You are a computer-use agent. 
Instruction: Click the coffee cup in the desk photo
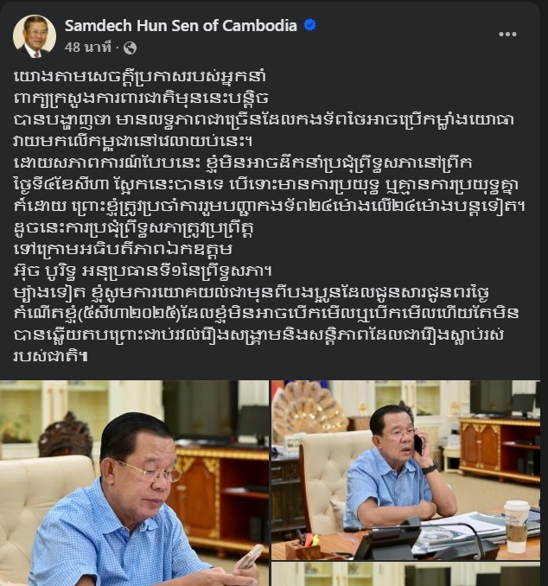[x=517, y=526]
